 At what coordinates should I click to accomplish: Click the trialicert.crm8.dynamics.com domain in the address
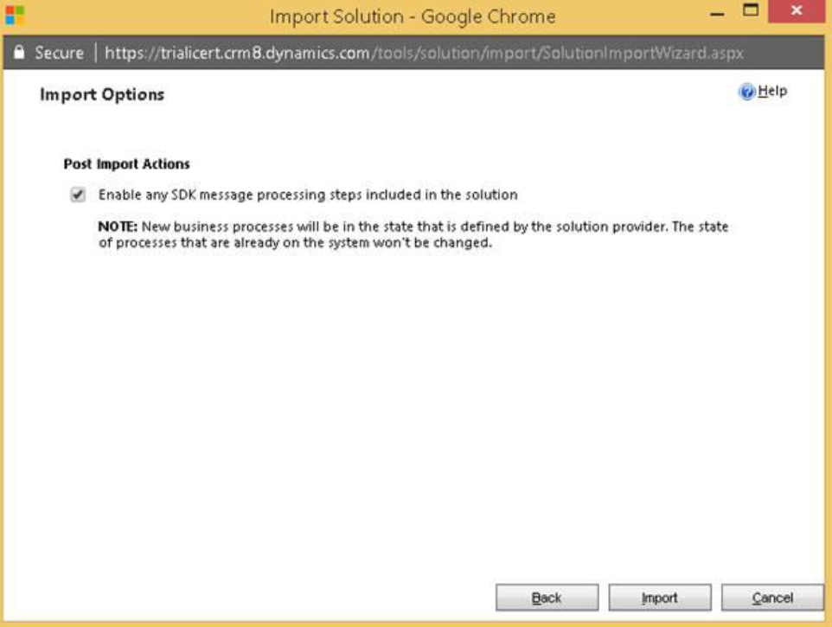[x=237, y=53]
